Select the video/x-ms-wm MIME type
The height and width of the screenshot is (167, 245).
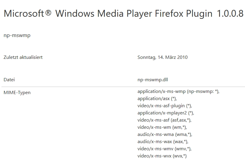click(162, 127)
